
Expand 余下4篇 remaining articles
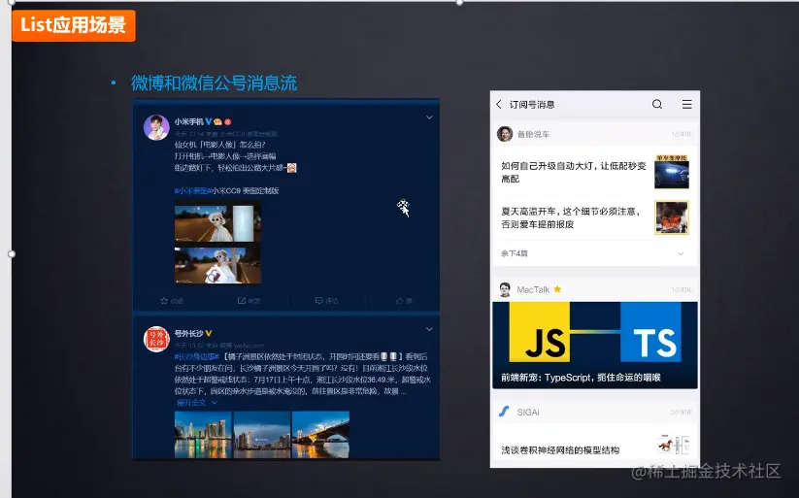(593, 253)
